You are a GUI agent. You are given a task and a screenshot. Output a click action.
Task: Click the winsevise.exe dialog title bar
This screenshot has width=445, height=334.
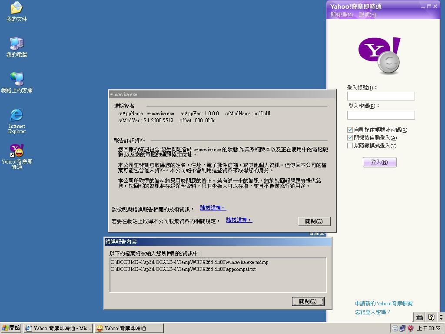(x=222, y=94)
